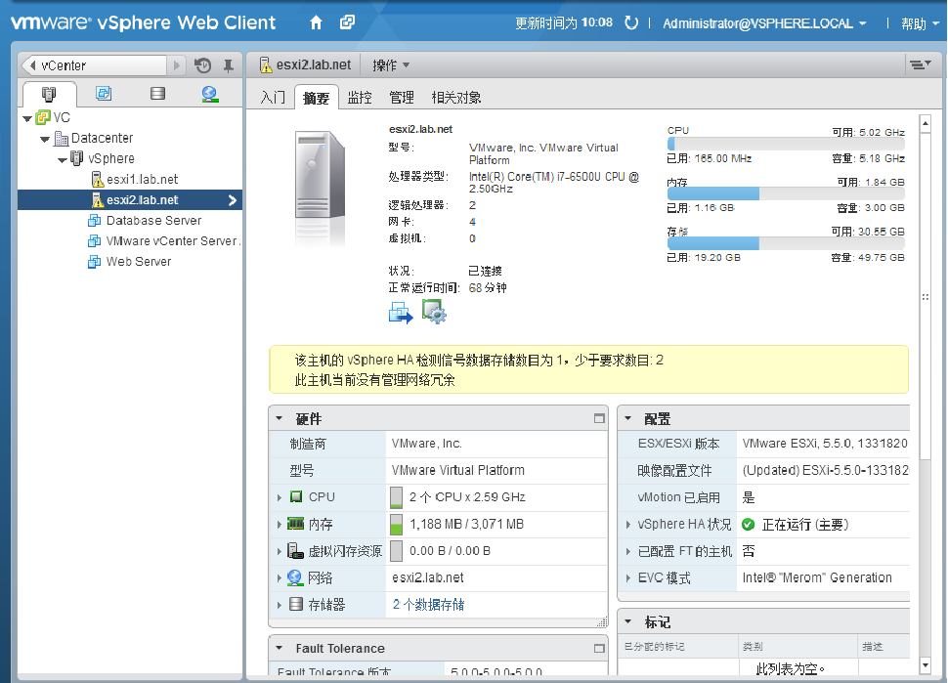Open the panel options menu icon top right
The width and height of the screenshot is (948, 683).
(x=921, y=64)
